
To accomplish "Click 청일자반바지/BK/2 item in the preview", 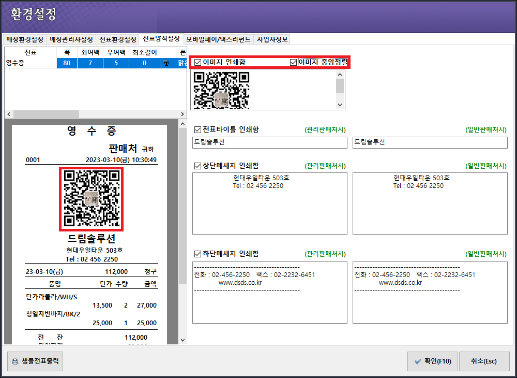I will (53, 314).
